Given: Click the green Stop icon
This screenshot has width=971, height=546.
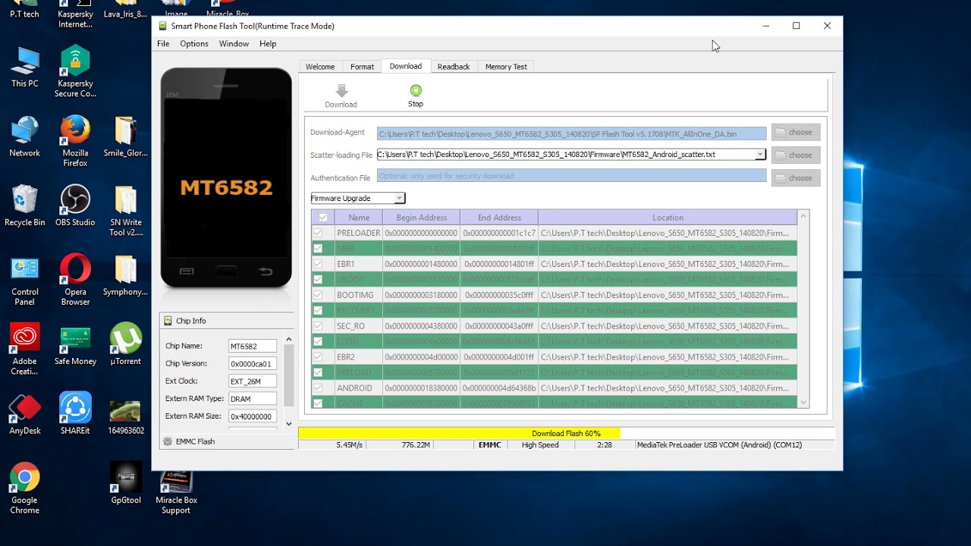Looking at the screenshot, I should 416,90.
